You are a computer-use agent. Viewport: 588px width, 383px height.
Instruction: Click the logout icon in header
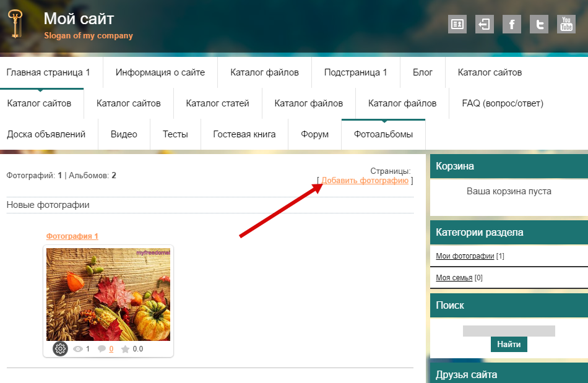pyautogui.click(x=484, y=24)
